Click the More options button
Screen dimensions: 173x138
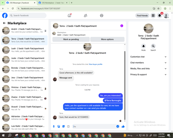pyautogui.click(x=107, y=39)
